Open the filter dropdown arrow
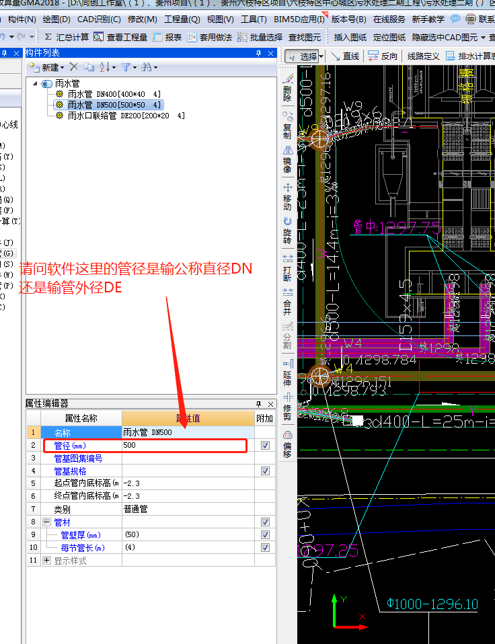The height and width of the screenshot is (644, 495). [x=135, y=67]
